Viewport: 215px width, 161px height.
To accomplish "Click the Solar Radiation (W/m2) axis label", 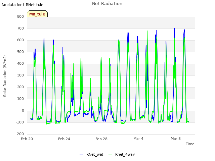I will (x=5, y=76).
